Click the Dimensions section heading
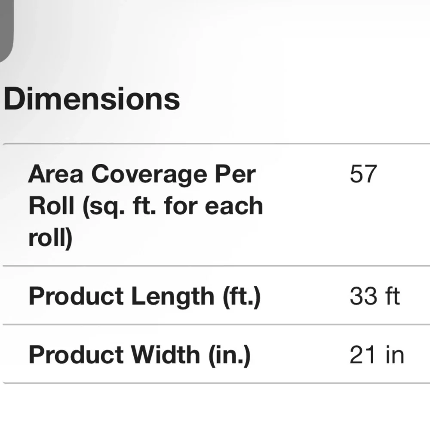This screenshot has height=430, width=430. (92, 99)
